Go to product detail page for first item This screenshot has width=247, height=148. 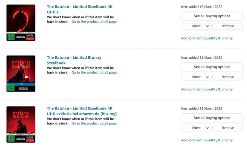[94, 22]
